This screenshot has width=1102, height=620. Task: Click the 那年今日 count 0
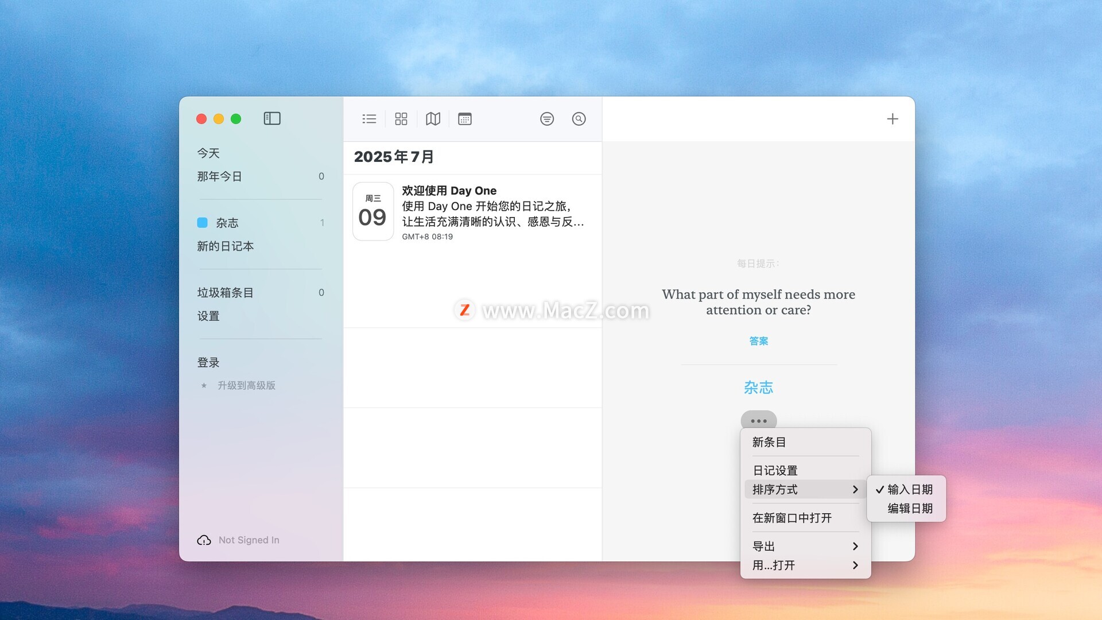coord(321,176)
